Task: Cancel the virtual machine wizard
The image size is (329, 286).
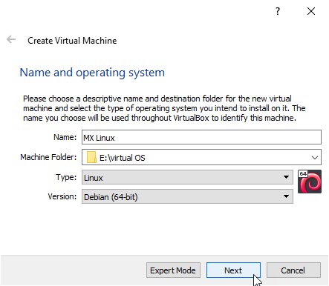Action: click(x=293, y=270)
